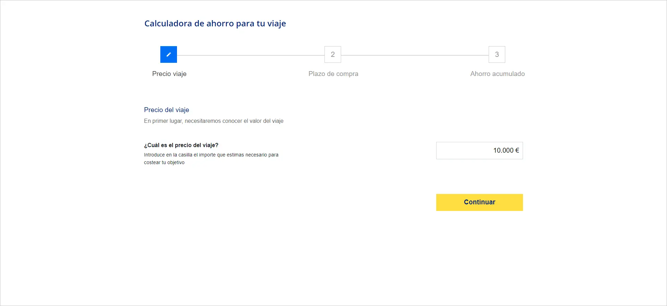The image size is (667, 306).
Task: Select step 3 box in progress tracker
Action: click(x=497, y=54)
